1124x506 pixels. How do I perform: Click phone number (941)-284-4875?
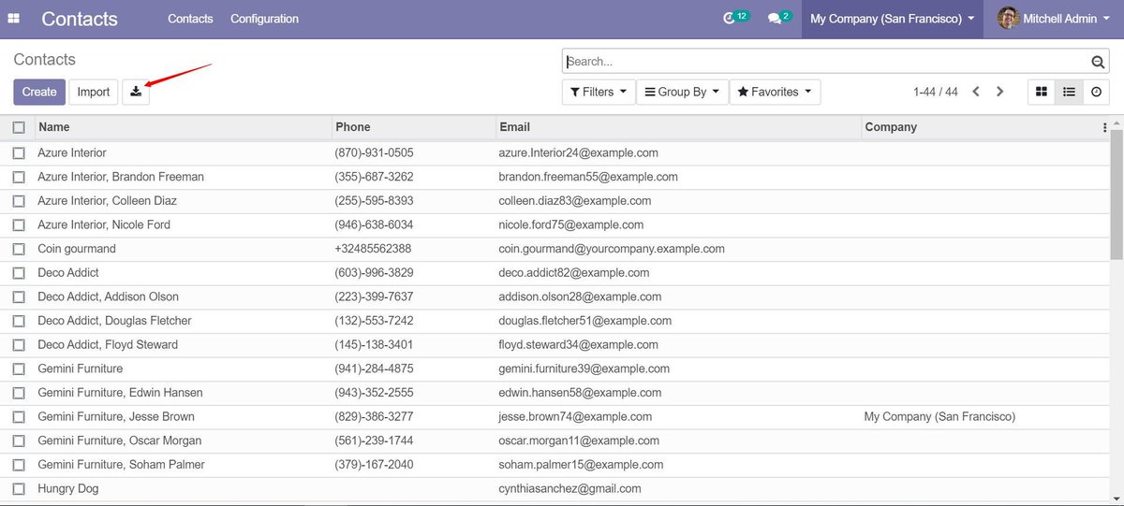point(374,369)
